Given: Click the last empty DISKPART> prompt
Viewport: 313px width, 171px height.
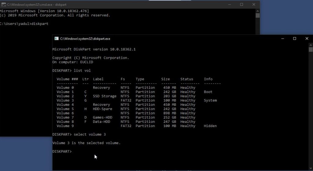Looking at the screenshot, I should (62, 151).
